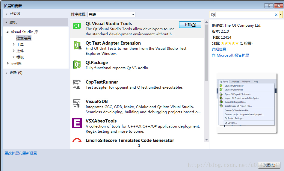This screenshot has width=284, height=171.
Task: Expand the 已安装 category
Action: (6, 14)
